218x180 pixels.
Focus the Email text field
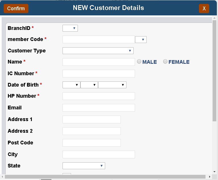[x=99, y=108]
